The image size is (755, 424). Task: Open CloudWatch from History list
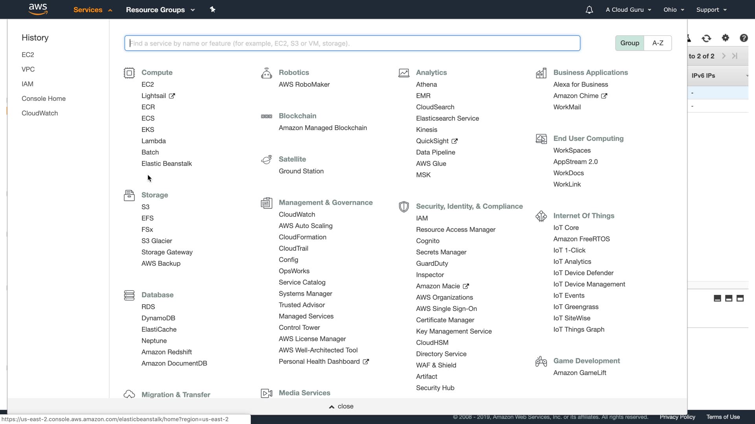(x=40, y=113)
